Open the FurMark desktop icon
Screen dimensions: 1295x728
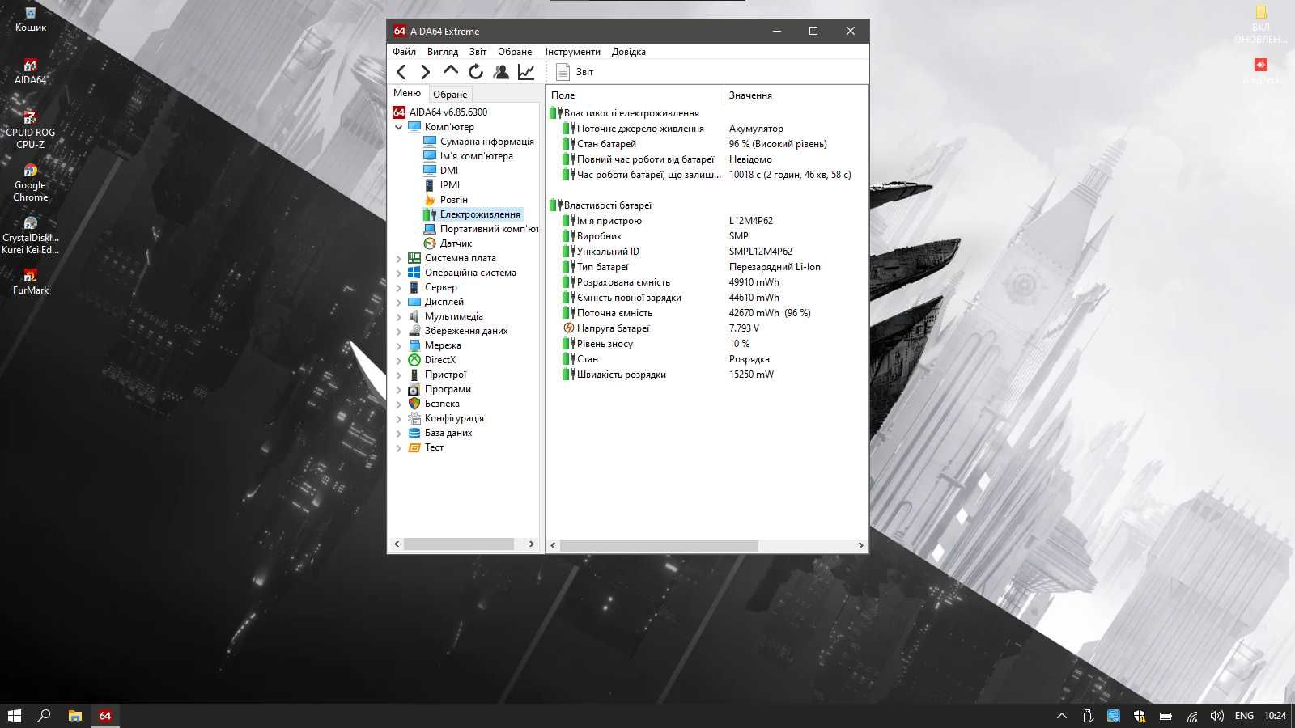coord(30,281)
